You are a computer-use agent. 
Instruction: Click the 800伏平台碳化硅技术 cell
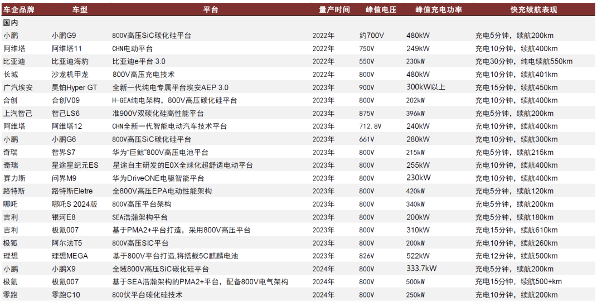point(147,295)
